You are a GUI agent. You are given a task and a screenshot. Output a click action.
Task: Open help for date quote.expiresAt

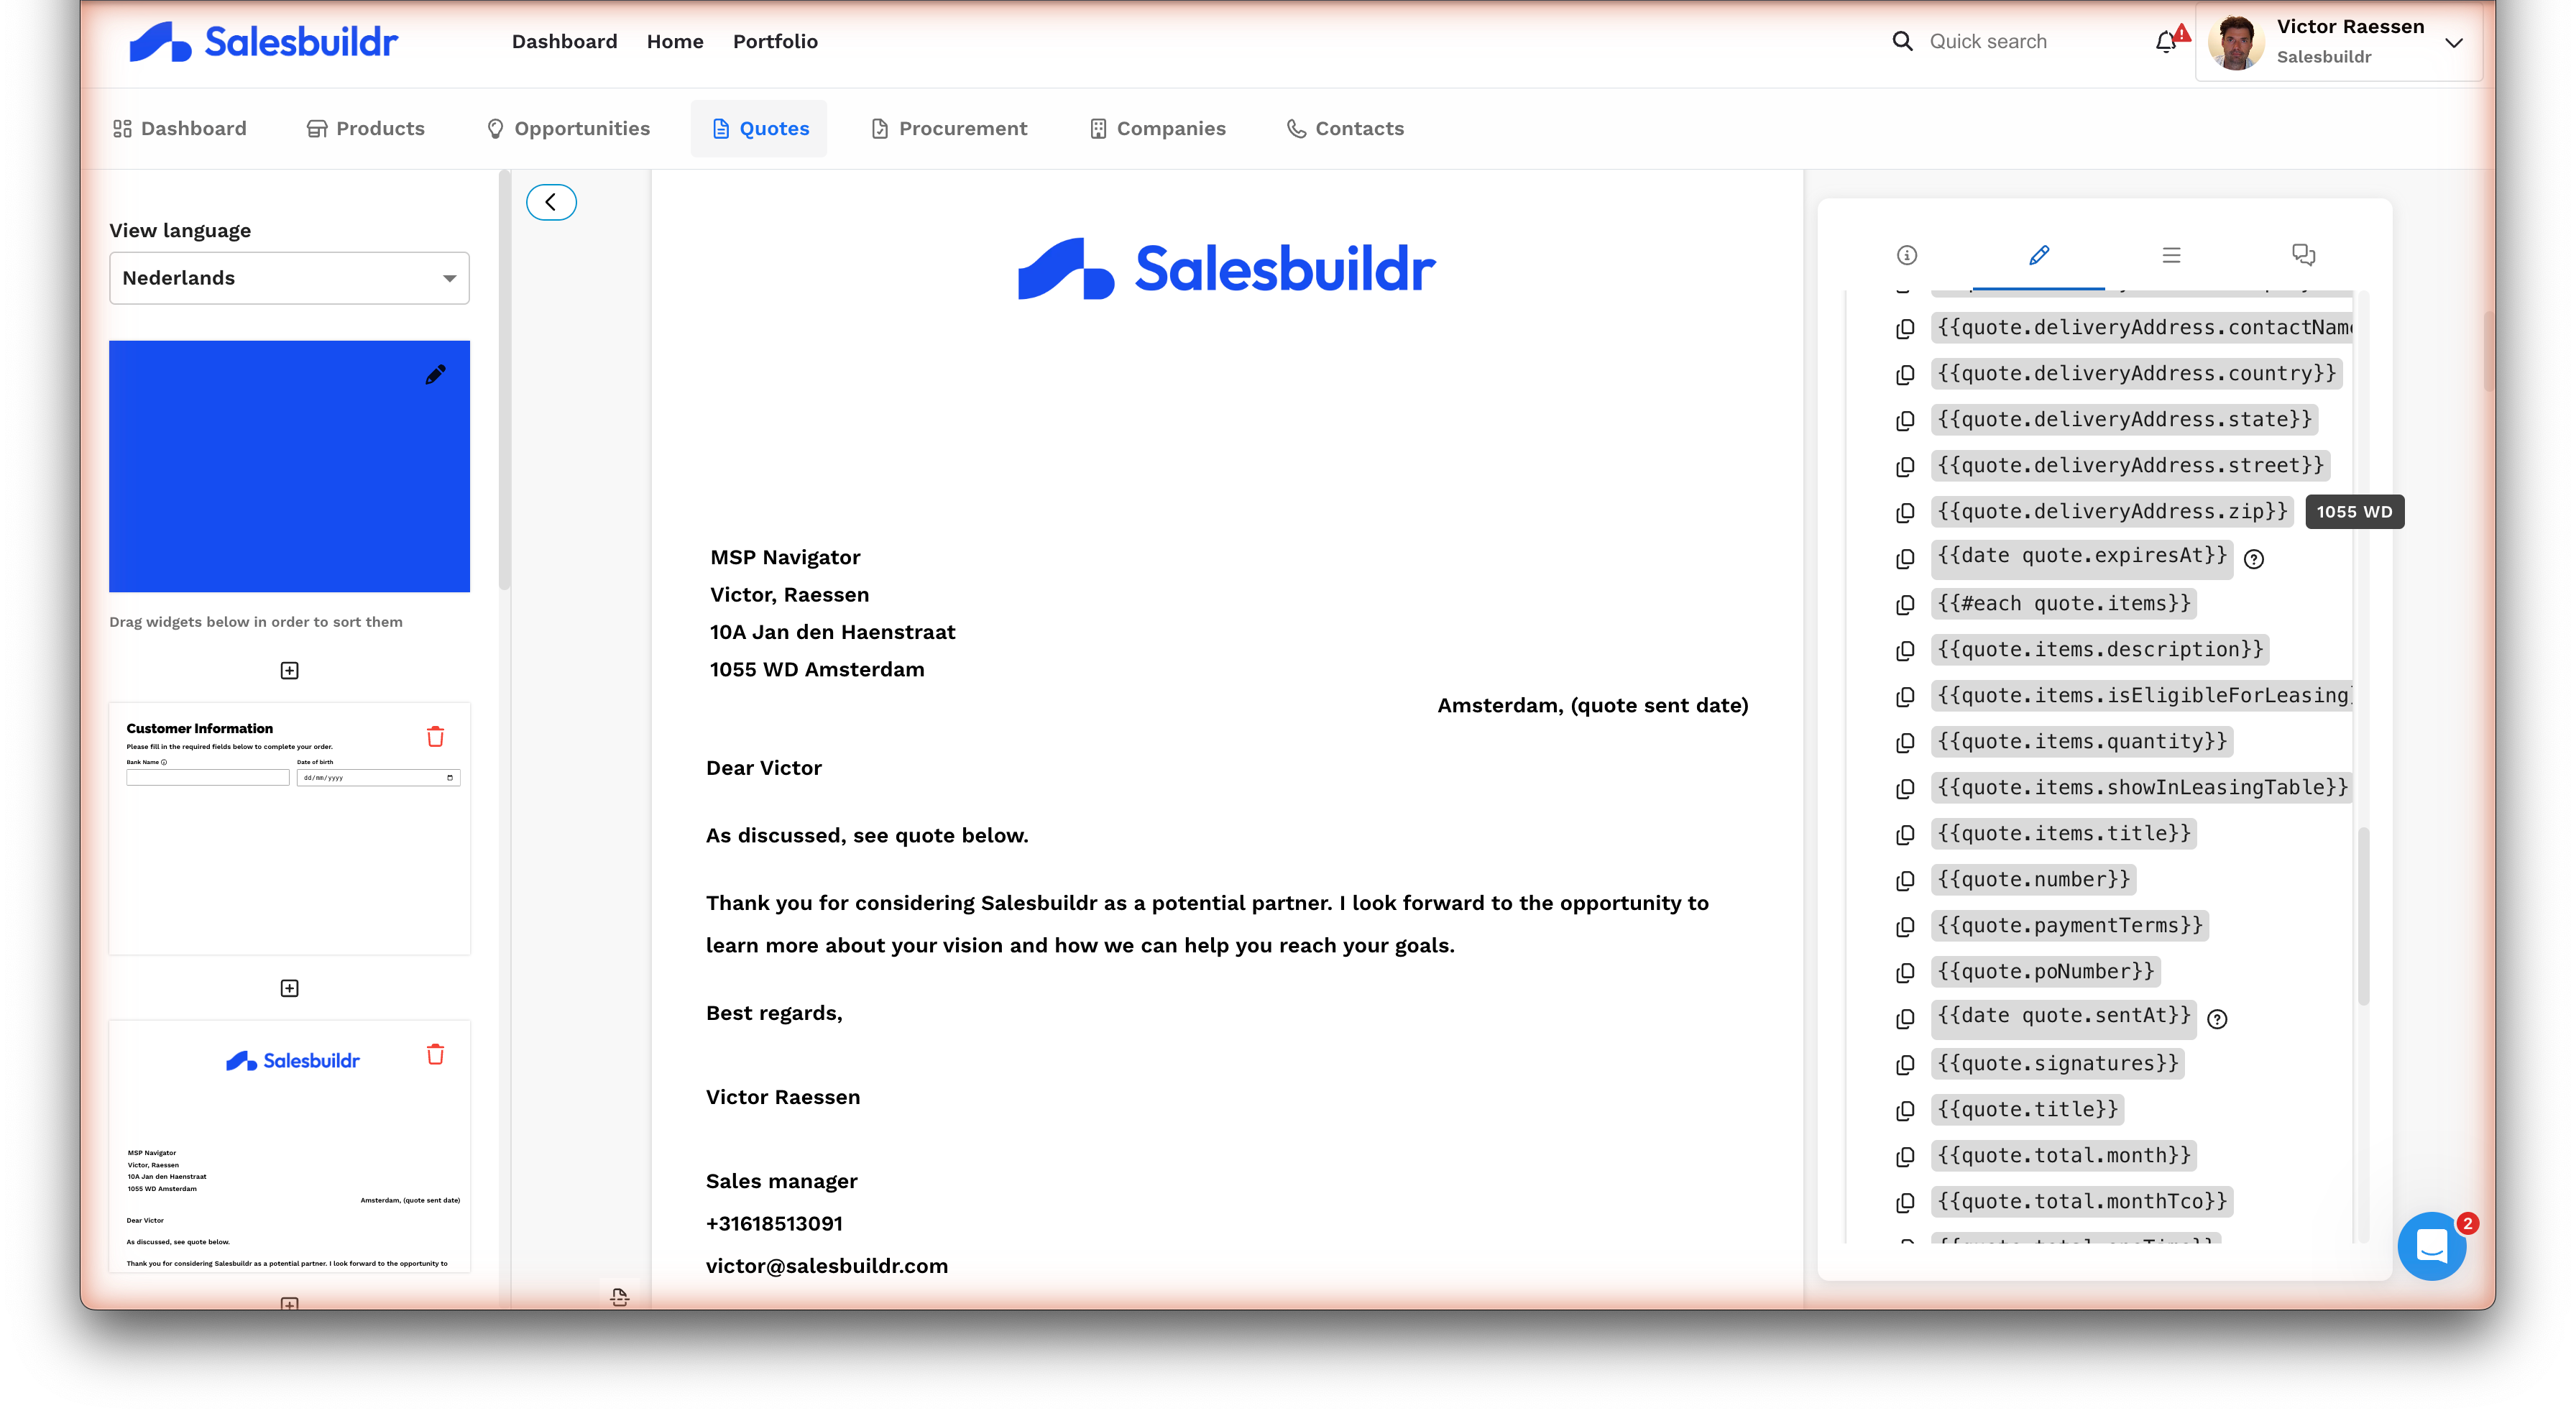point(2253,559)
